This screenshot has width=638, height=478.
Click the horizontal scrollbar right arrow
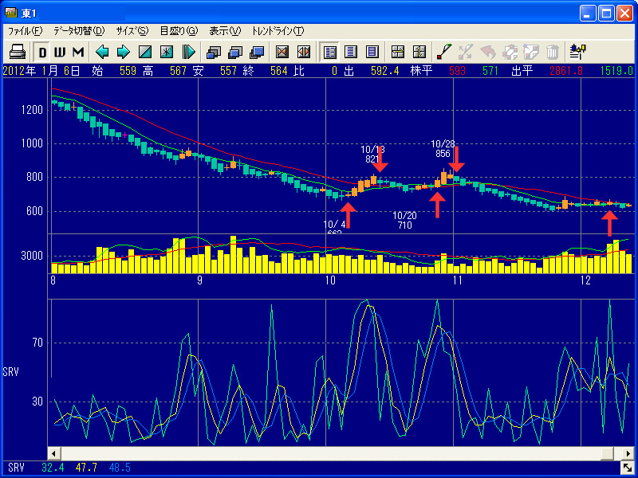[x=628, y=453]
